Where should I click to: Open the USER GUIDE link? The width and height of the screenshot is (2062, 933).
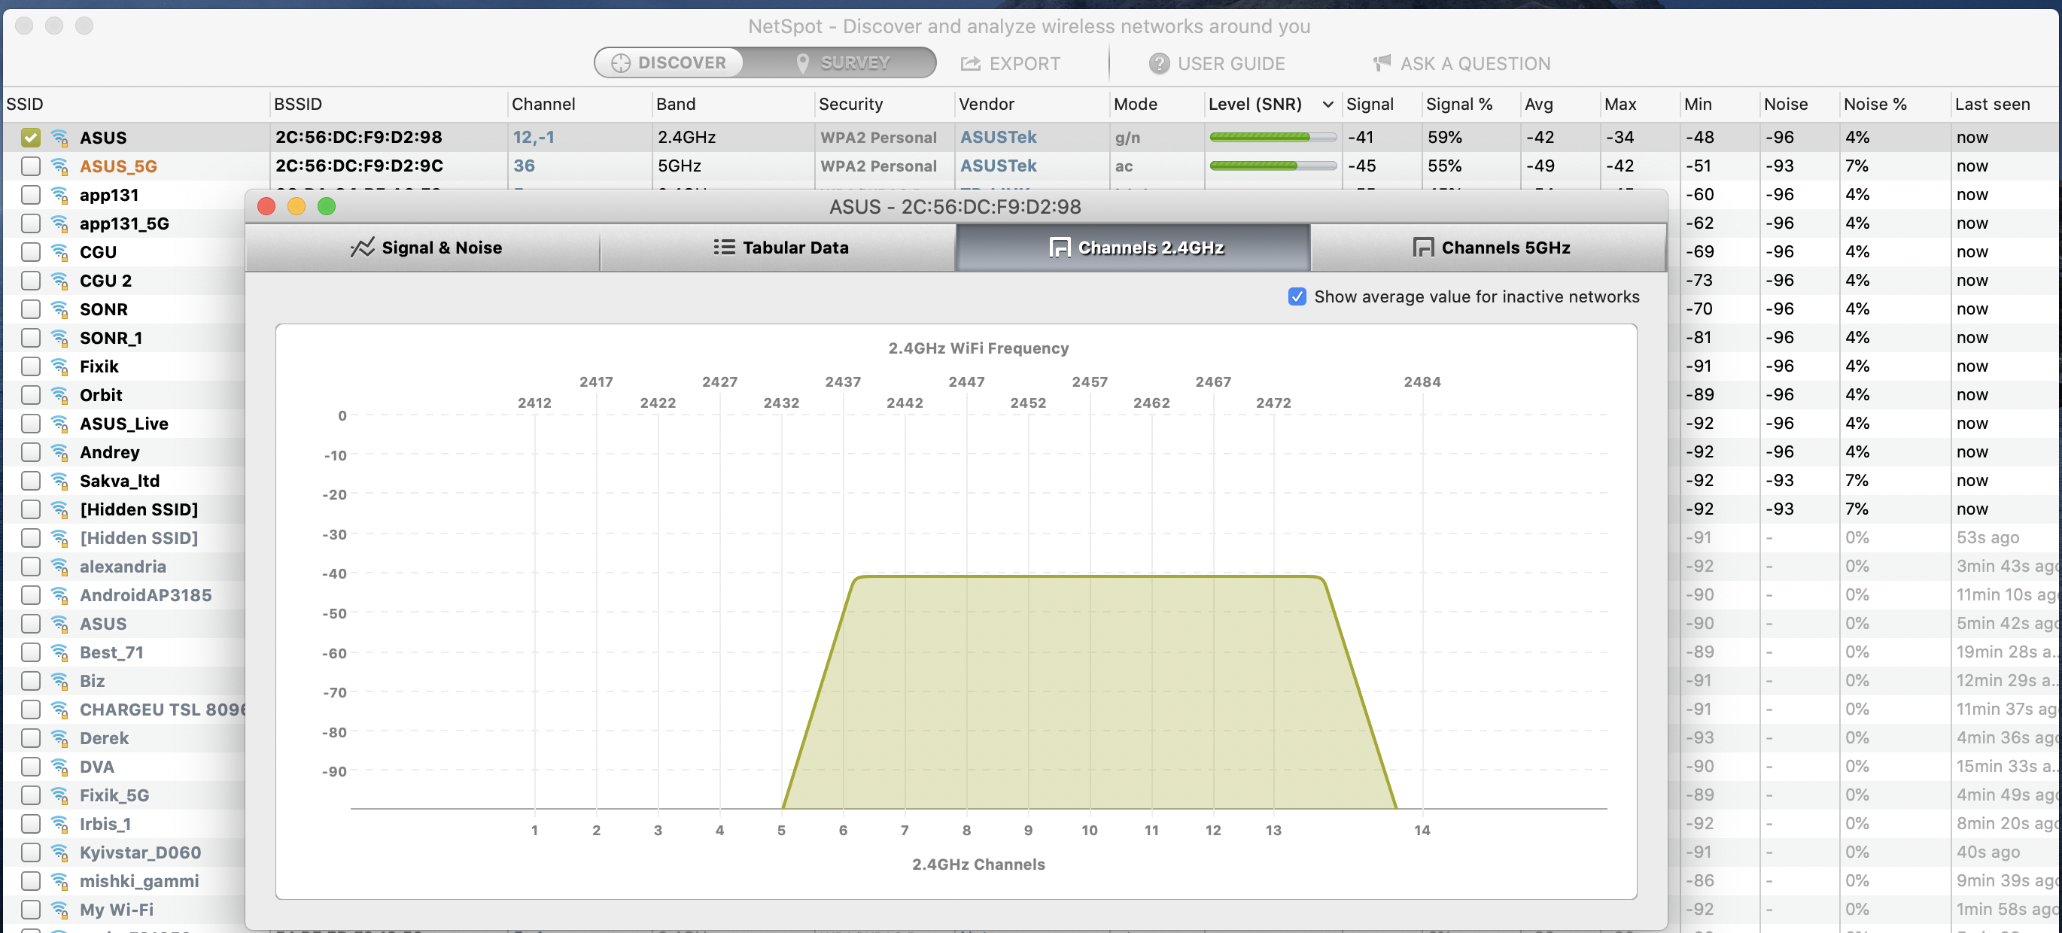pos(1217,63)
